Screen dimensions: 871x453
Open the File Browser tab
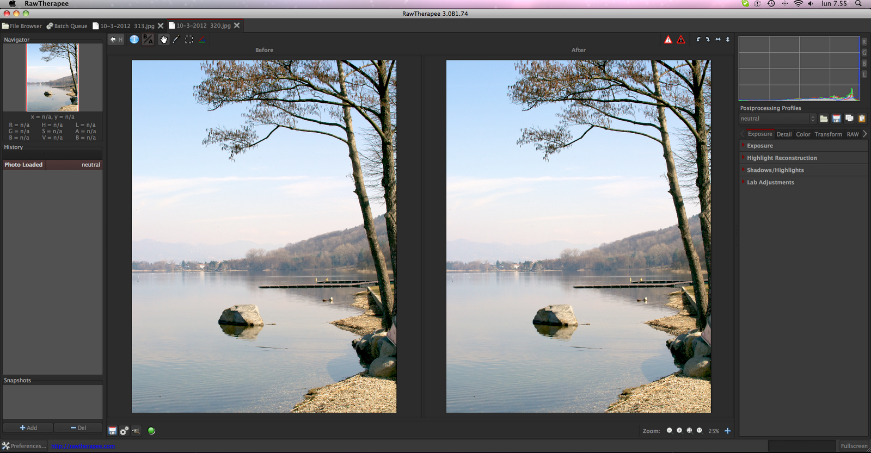pos(22,26)
